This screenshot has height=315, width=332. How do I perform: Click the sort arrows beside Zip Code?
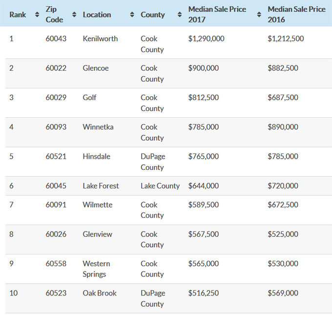[x=74, y=15]
